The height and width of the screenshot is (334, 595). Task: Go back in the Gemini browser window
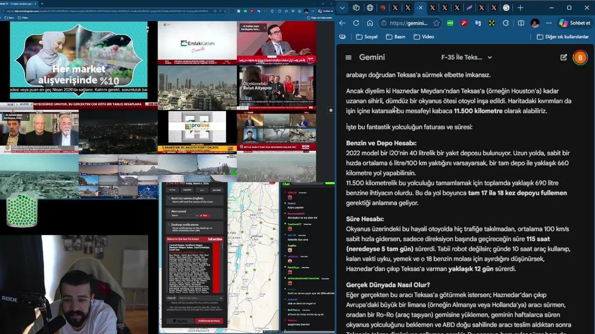click(x=342, y=23)
